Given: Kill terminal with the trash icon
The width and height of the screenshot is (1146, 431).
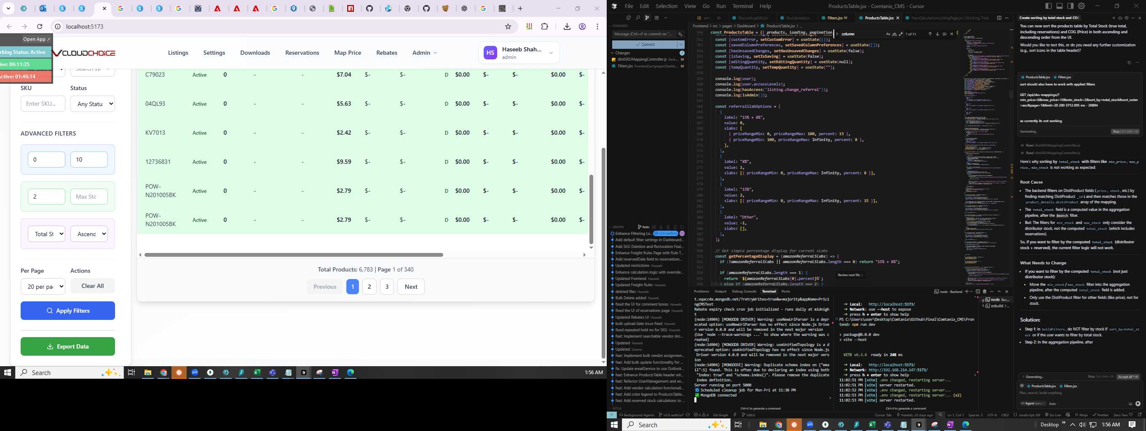Looking at the screenshot, I should click(985, 292).
